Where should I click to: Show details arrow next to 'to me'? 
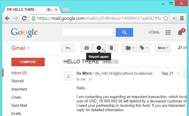point(90,79)
